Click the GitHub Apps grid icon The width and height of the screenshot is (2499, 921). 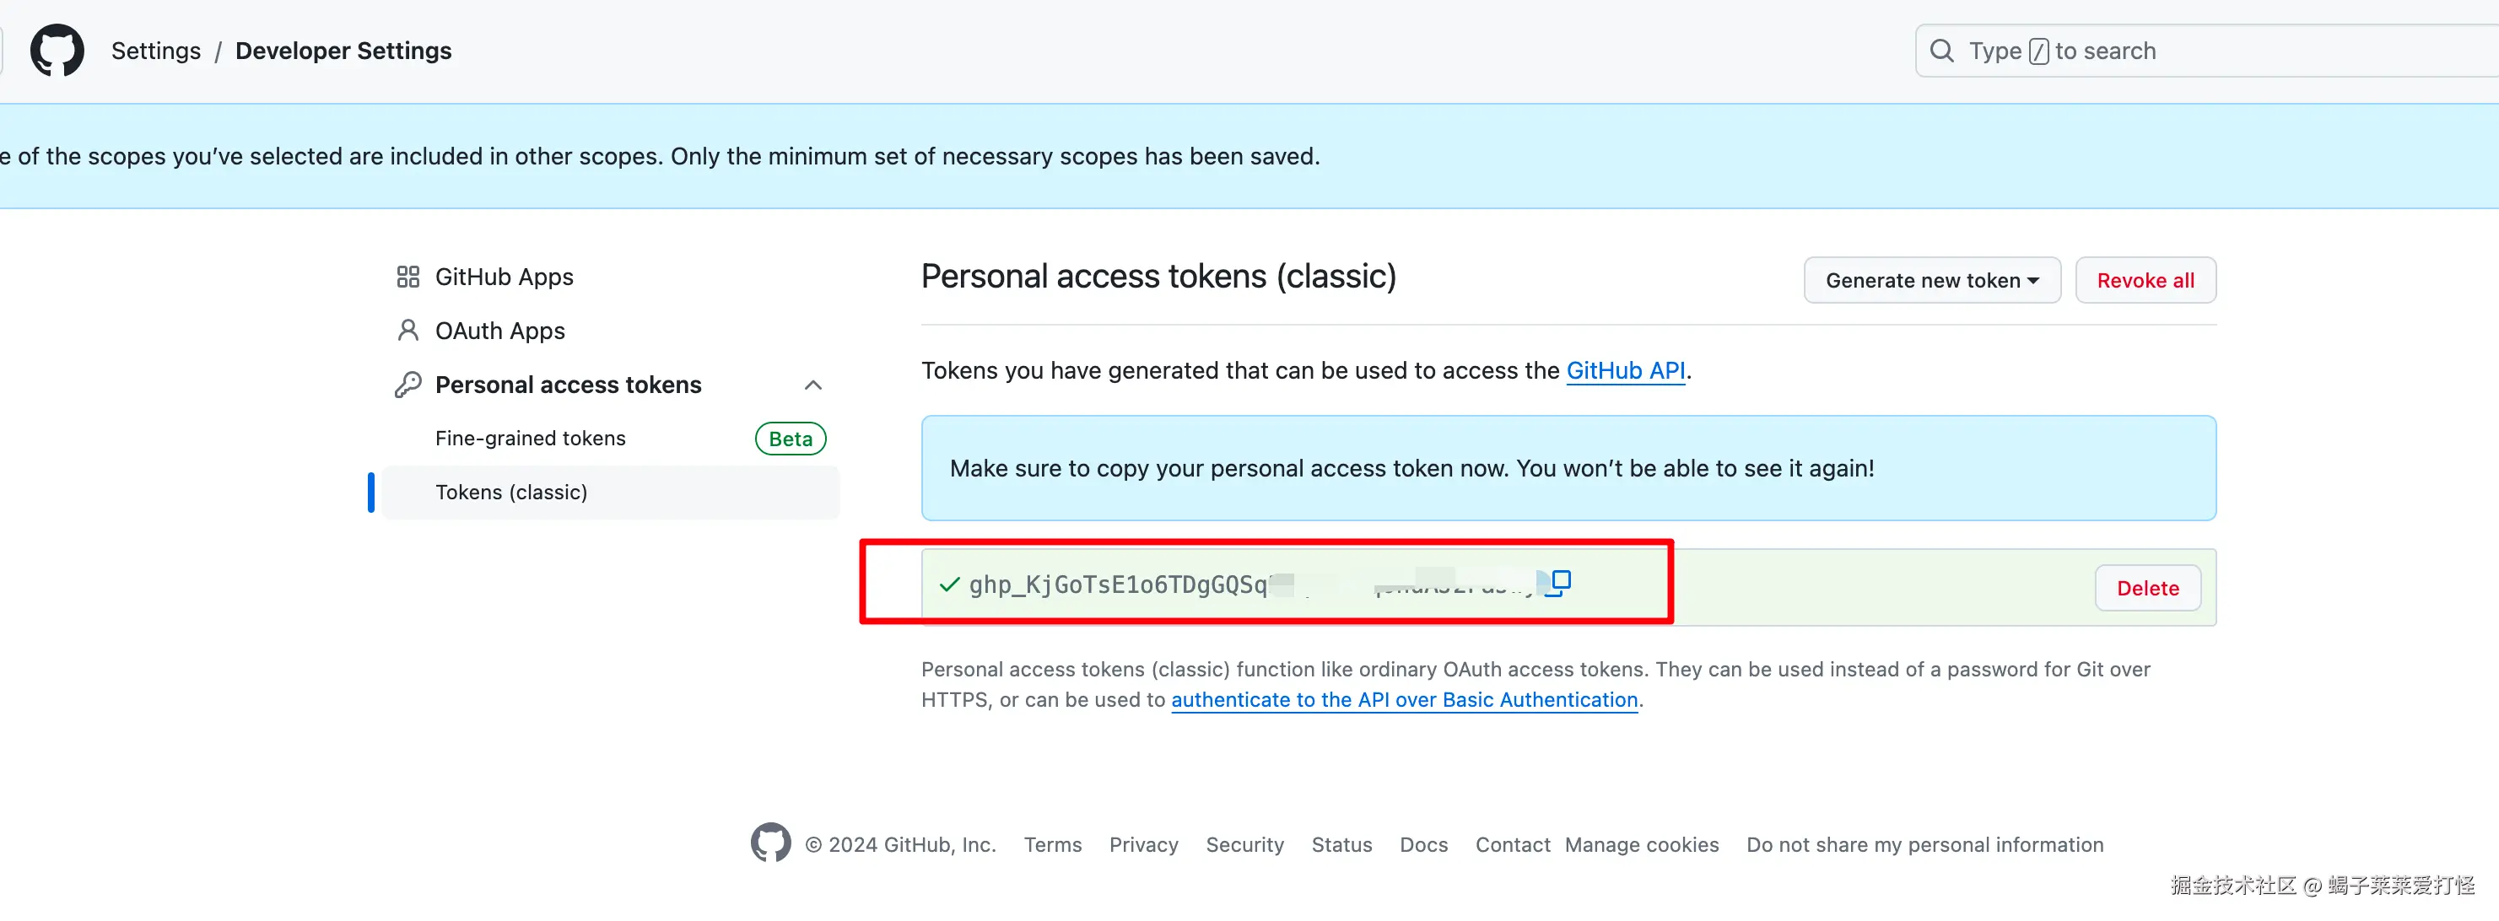pyautogui.click(x=408, y=277)
